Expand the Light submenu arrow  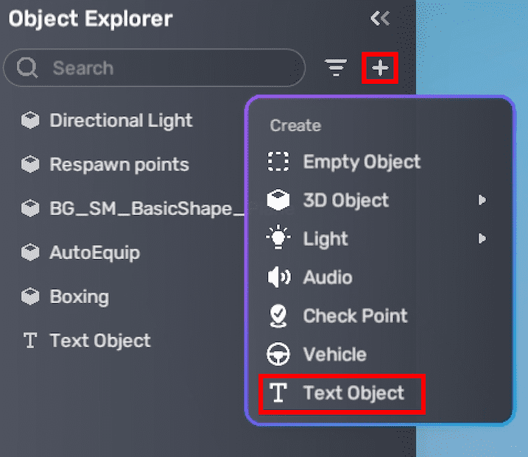482,238
